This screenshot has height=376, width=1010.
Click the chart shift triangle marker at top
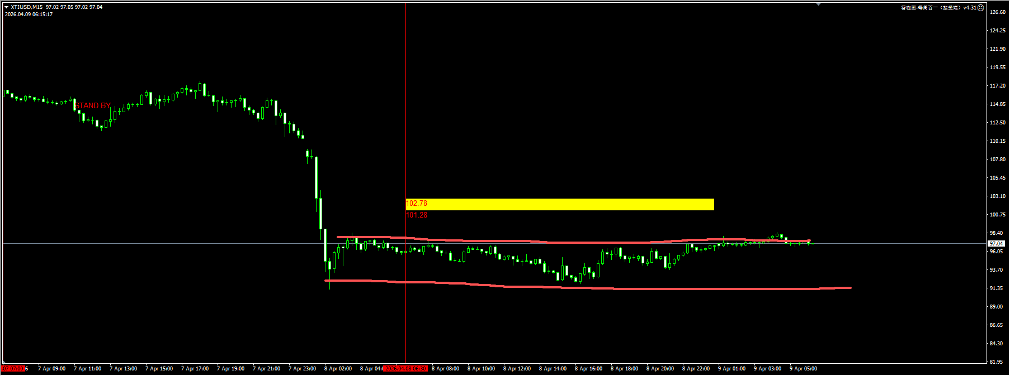(x=819, y=4)
